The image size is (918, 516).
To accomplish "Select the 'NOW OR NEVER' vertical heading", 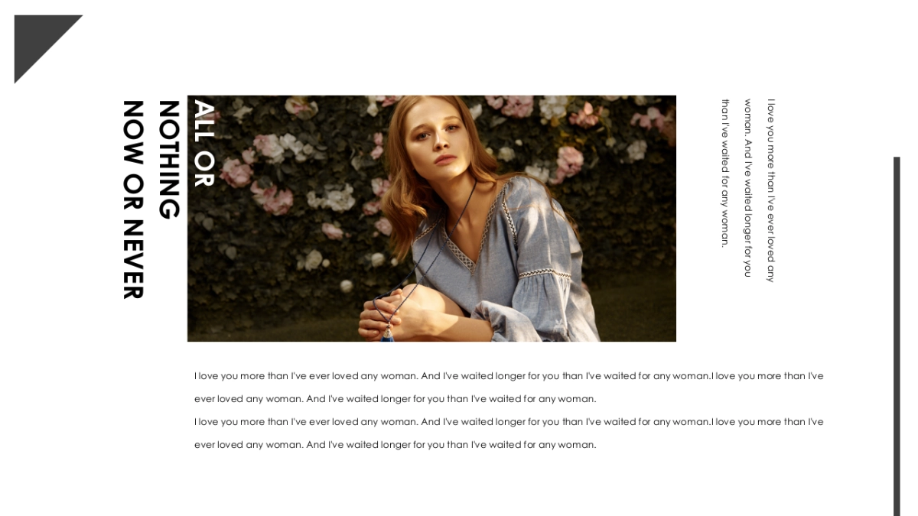I will tap(133, 200).
